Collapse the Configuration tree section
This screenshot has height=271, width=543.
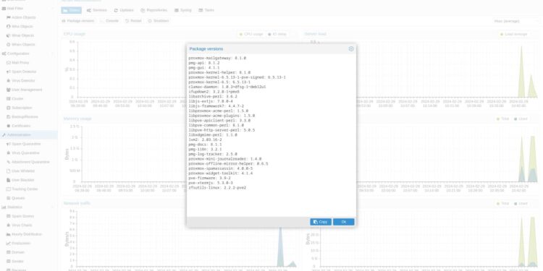click(x=53, y=53)
